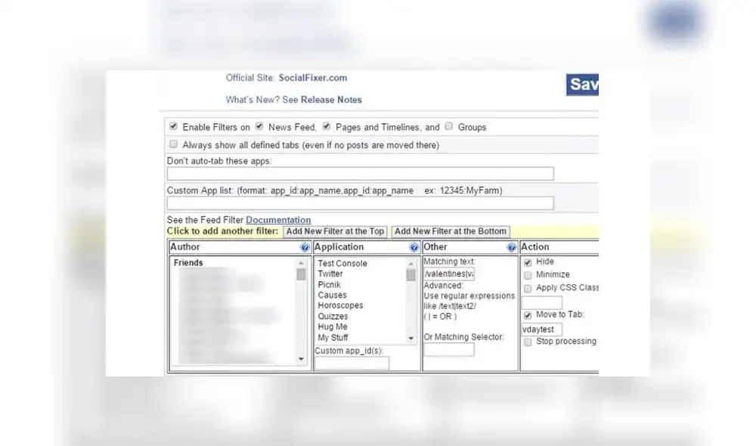Image resolution: width=756 pixels, height=446 pixels.
Task: Uncheck the News Feed checkbox
Action: tap(259, 126)
